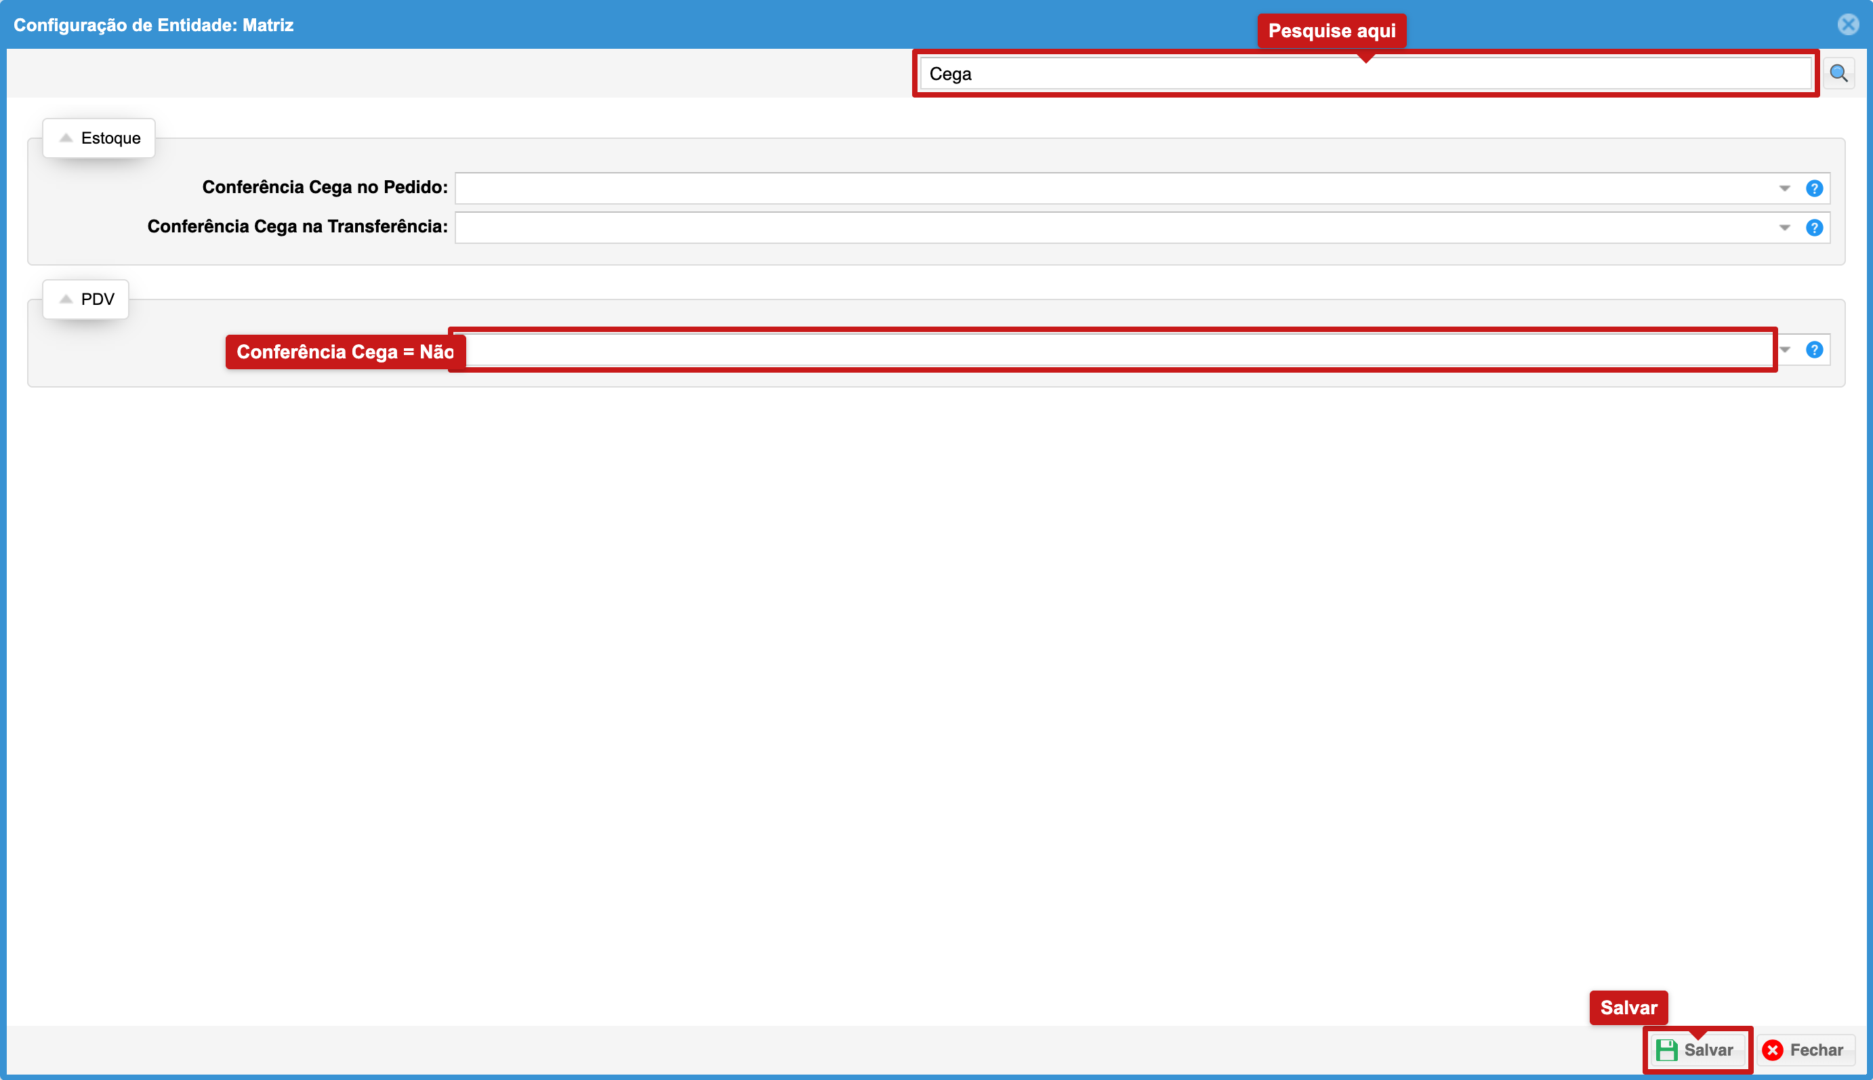
Task: Focus the search field containing Cega
Action: point(1365,73)
